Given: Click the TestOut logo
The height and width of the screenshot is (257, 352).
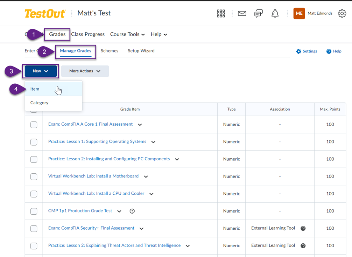Looking at the screenshot, I should [x=45, y=13].
